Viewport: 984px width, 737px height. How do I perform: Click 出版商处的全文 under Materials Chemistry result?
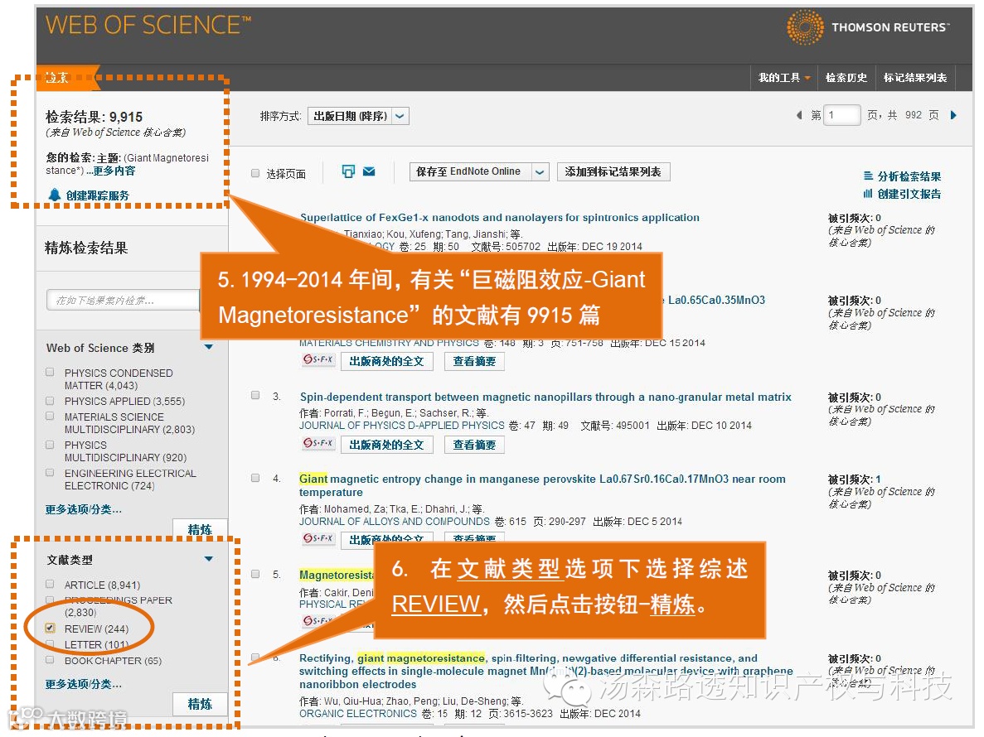tap(386, 361)
